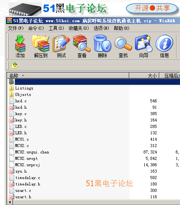This screenshot has width=180, height=205.
Task: Open the 工具(S) menu
Action: click(x=56, y=28)
